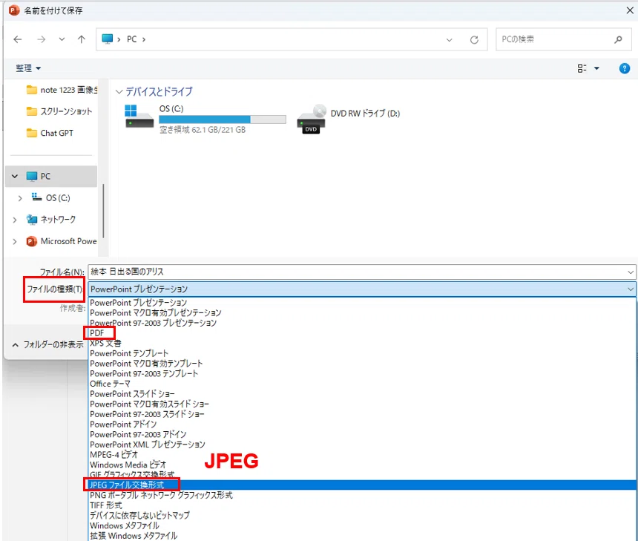Image resolution: width=638 pixels, height=541 pixels.
Task: Choose Windows メタファイル as file type
Action: [362, 525]
